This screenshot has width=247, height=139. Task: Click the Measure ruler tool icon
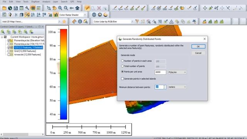point(74,22)
